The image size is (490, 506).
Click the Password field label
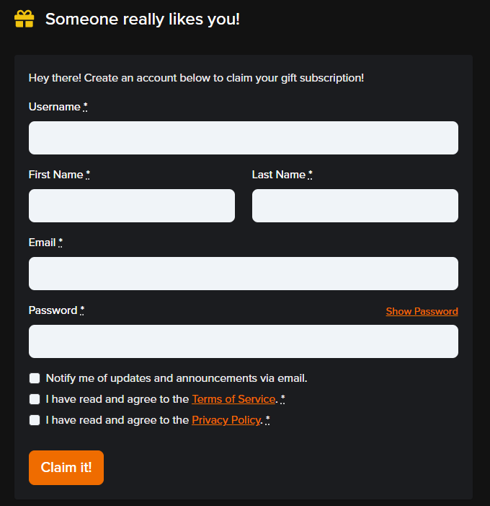[x=53, y=310]
